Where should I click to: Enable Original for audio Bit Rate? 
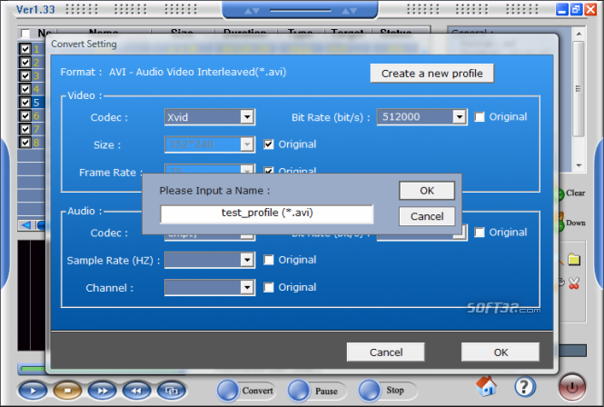point(480,232)
